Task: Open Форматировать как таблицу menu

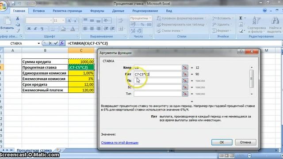Action: (x=181, y=25)
